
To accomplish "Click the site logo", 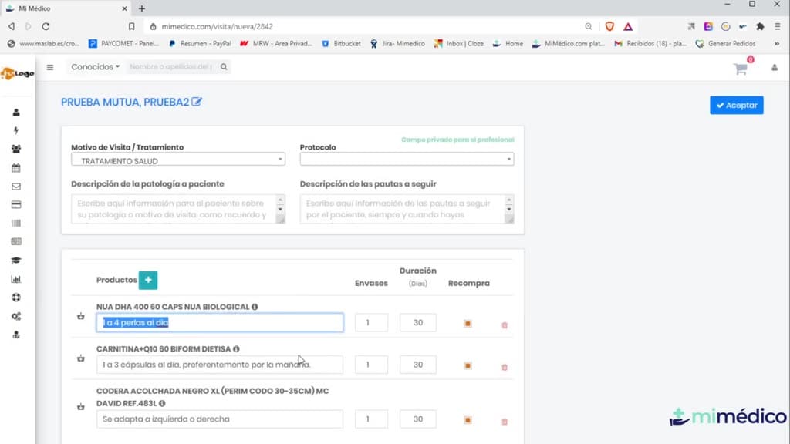I will point(17,73).
